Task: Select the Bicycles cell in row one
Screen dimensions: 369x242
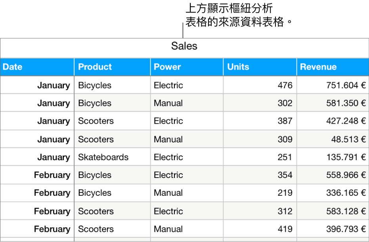Action: click(95, 85)
